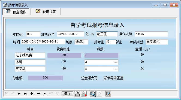The image size is (181, 100).
Task: Click the 总金额大写 label
Action: tap(89, 78)
